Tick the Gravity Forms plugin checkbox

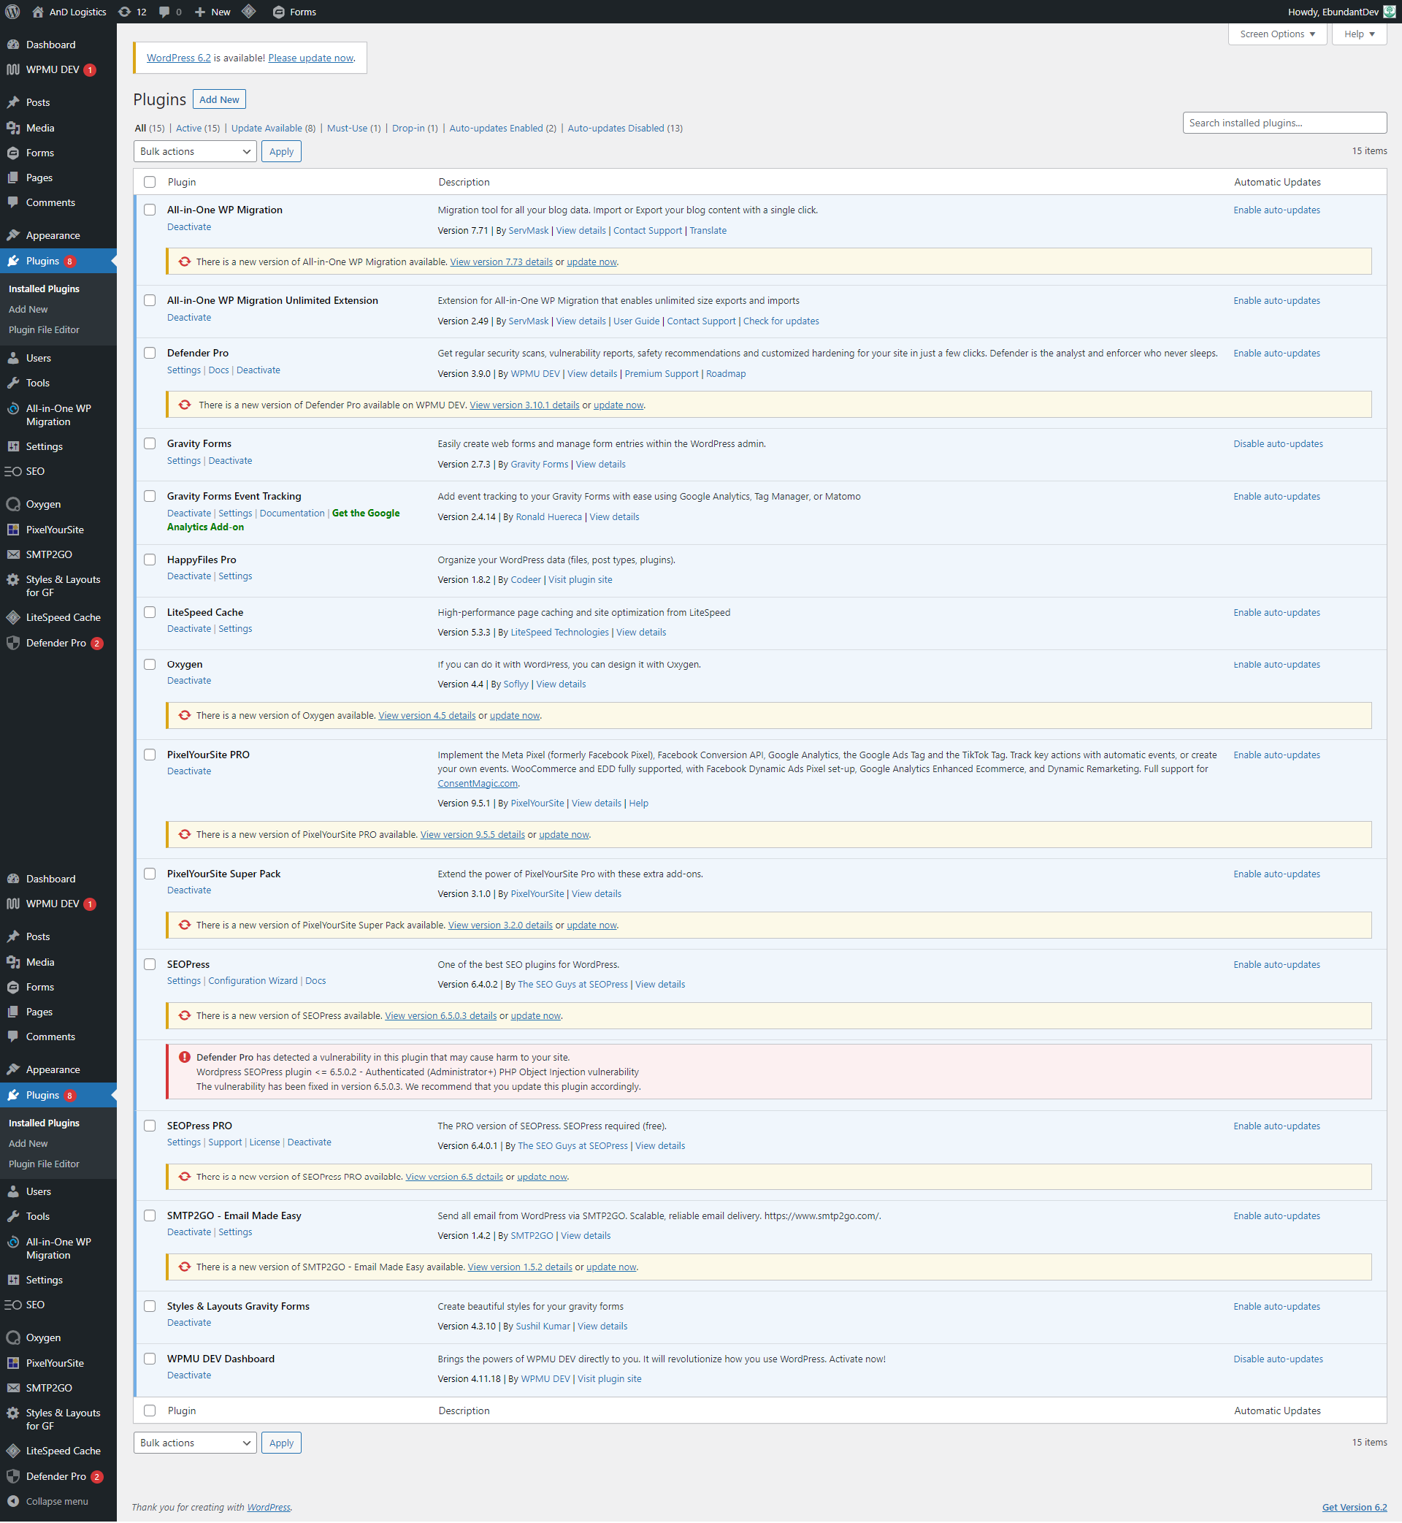(150, 443)
